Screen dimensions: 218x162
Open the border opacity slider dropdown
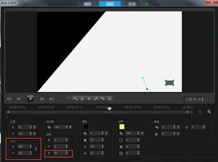(142, 133)
